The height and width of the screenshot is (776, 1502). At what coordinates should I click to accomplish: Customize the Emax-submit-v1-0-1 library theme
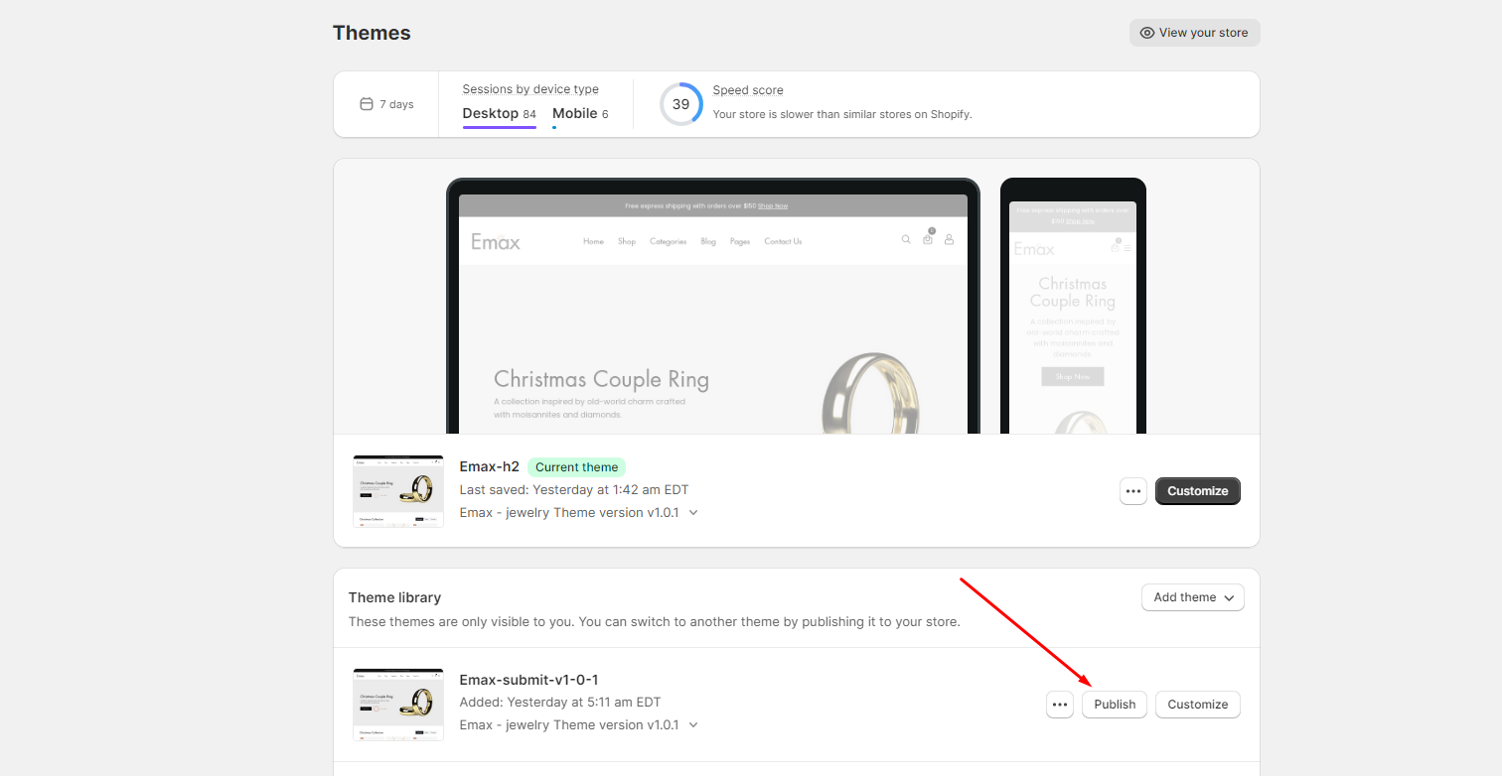coord(1198,705)
